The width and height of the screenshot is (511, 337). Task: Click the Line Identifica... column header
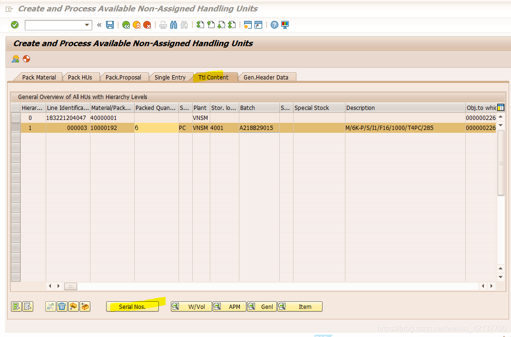68,108
